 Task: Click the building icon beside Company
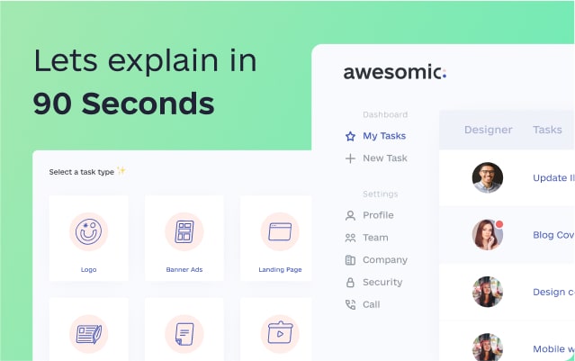(350, 260)
